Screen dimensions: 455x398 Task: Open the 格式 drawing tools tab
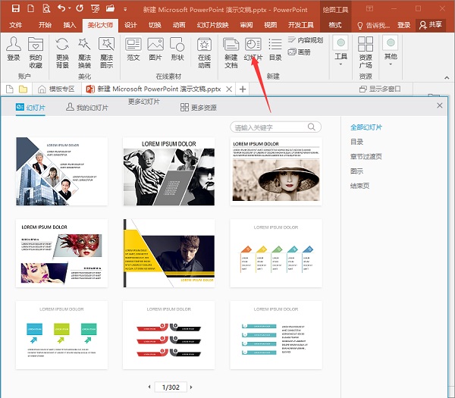pos(335,25)
